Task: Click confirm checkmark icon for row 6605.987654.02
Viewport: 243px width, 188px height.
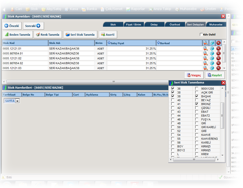Action: (x=212, y=63)
